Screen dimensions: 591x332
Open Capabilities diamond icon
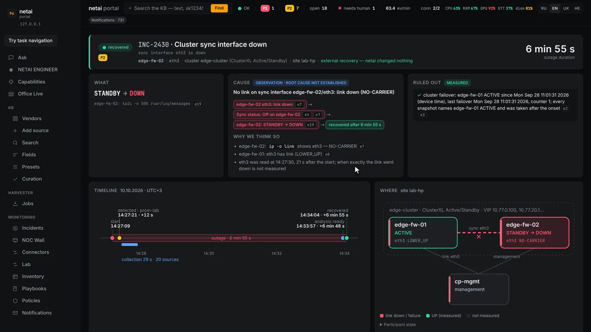(11, 82)
